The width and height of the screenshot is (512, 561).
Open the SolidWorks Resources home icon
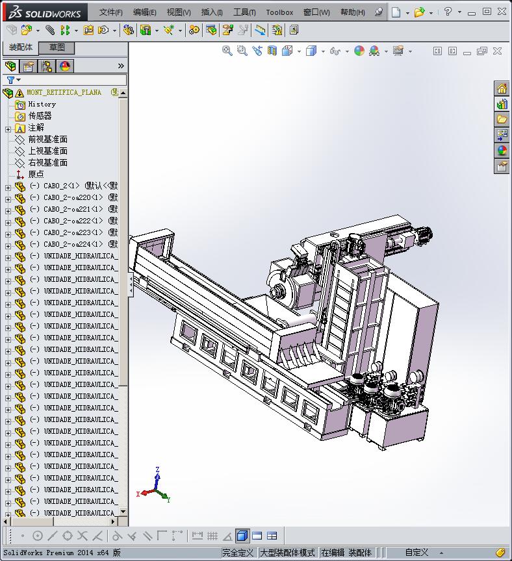(502, 88)
